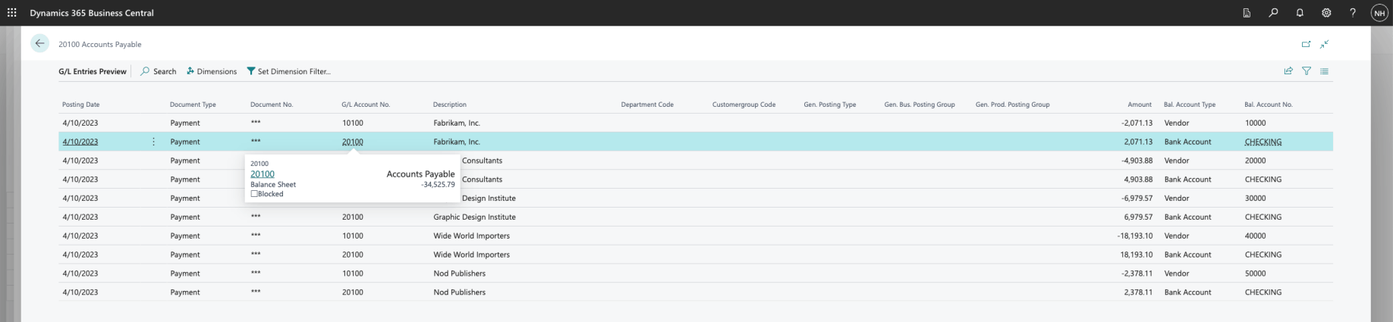The image size is (1393, 322).
Task: Sort by the G/L Account No. column header
Action: [366, 105]
